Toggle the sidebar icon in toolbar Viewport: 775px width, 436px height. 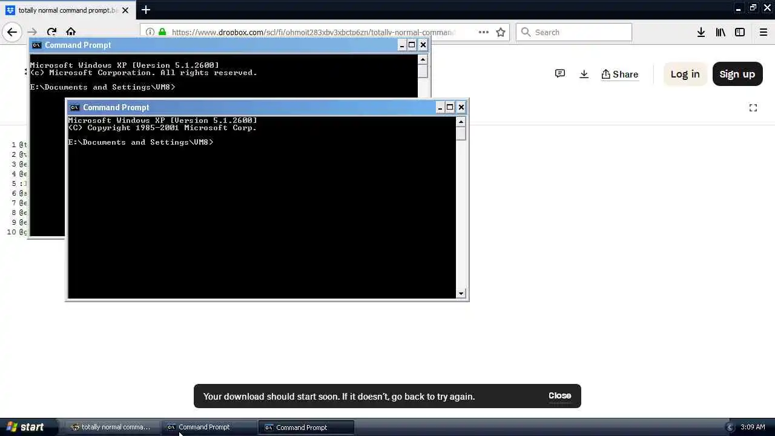click(740, 32)
